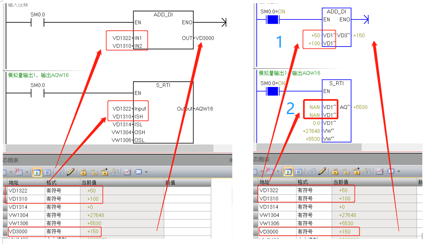
Task: Open dropdown arrow next to delete row icon, left toolbar
Action: click(27, 172)
